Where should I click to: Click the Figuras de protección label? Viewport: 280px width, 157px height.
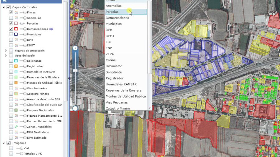point(30,51)
